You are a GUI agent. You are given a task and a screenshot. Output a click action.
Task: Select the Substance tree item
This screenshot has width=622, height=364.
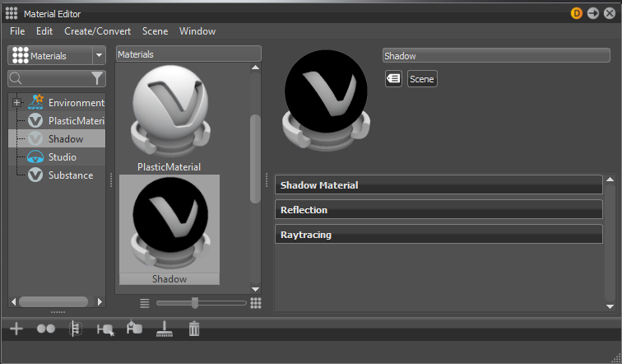click(x=71, y=175)
